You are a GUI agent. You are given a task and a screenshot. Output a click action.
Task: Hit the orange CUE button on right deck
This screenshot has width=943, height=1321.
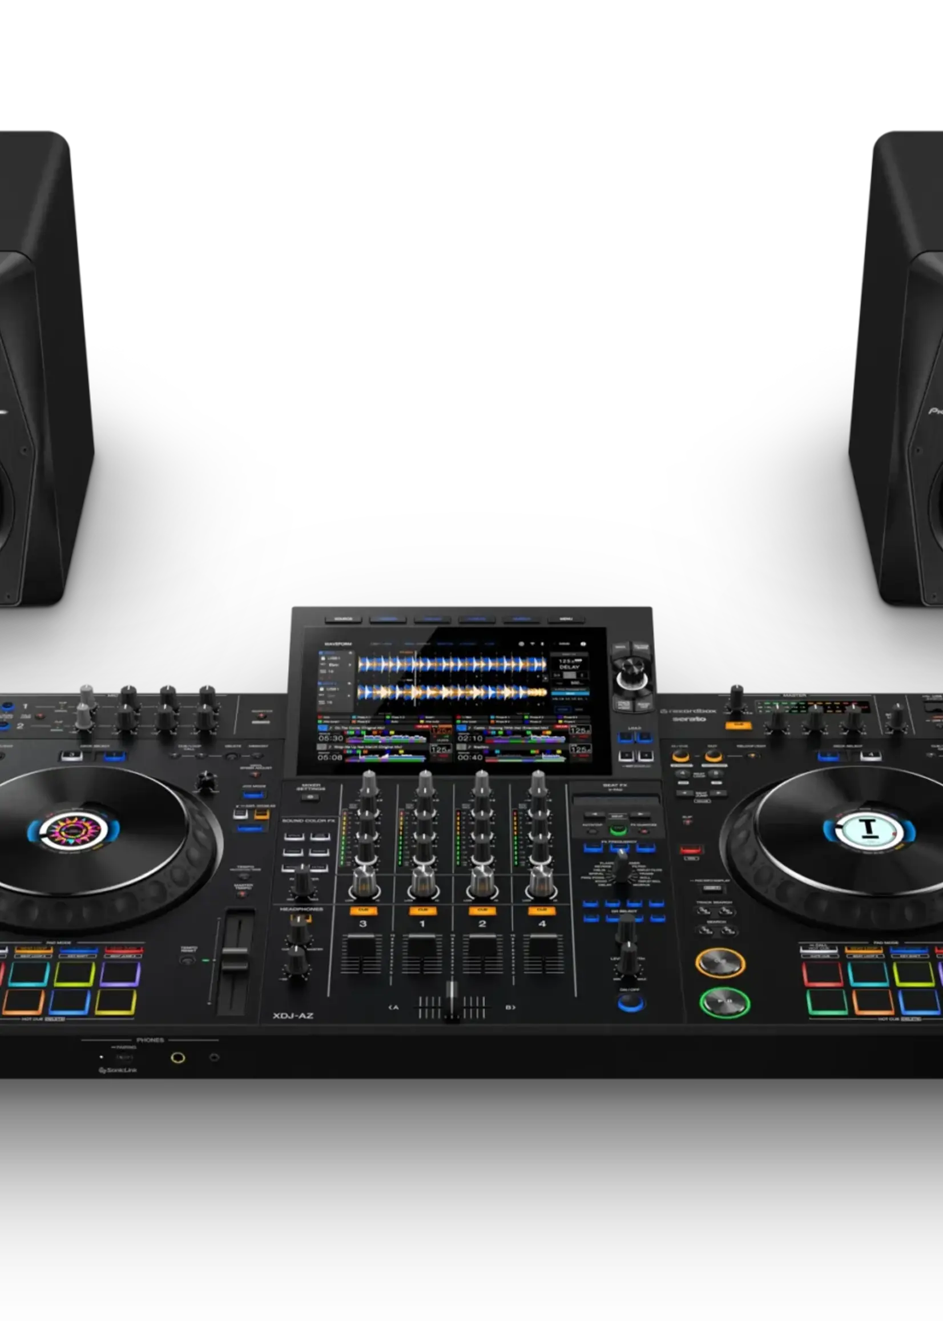[x=720, y=962]
